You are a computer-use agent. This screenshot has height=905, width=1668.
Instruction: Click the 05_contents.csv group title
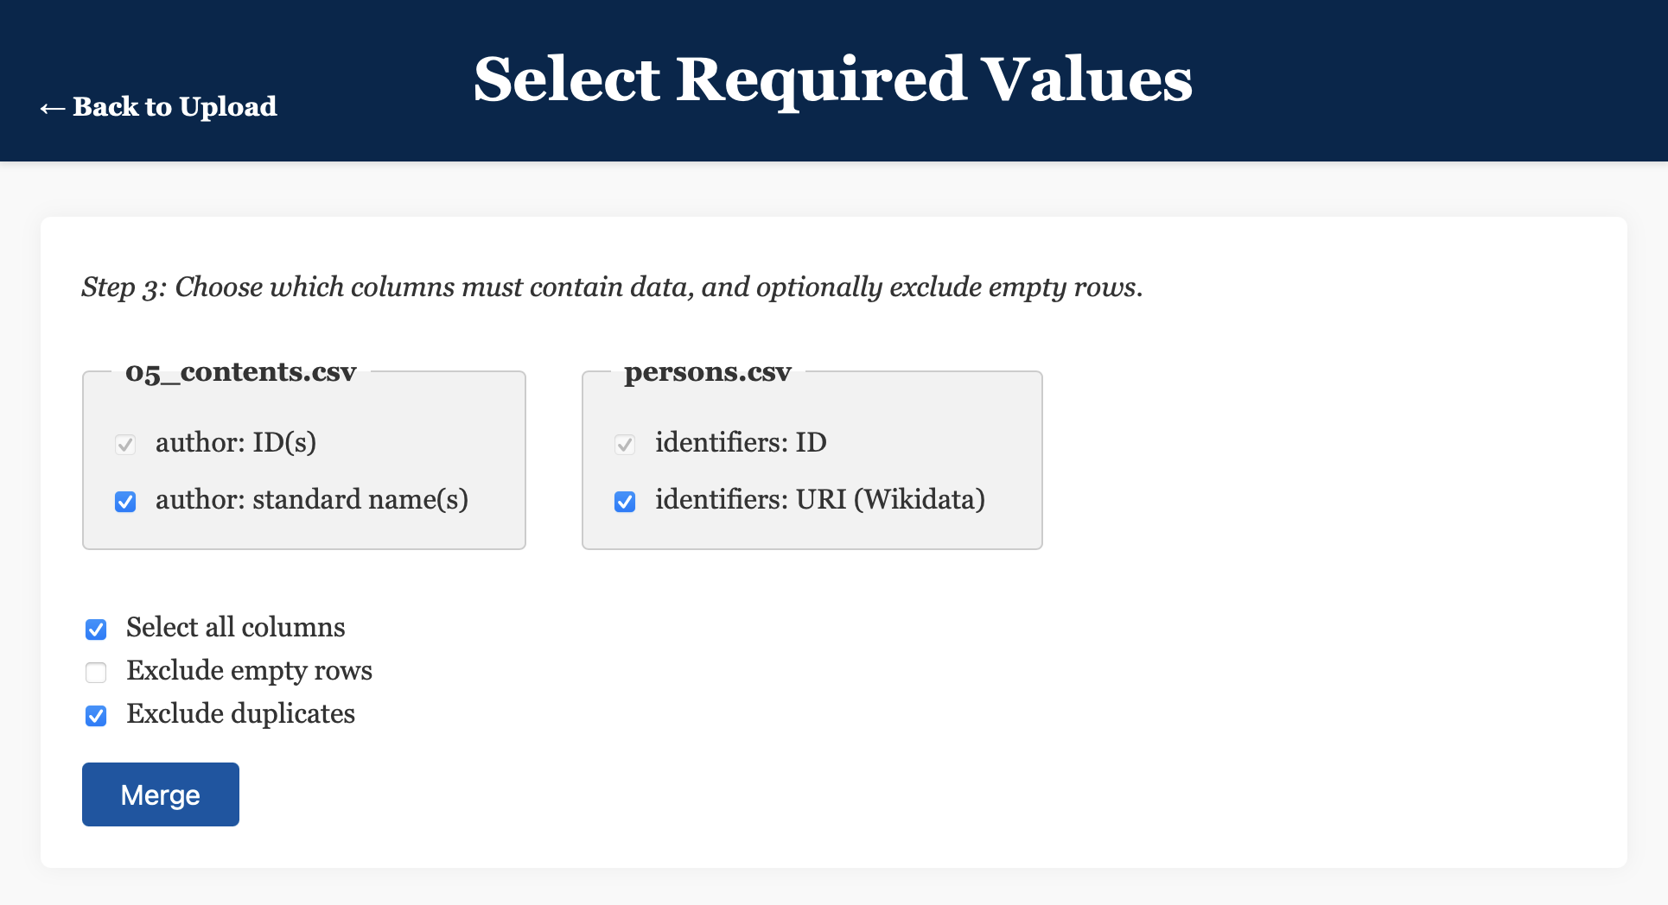point(241,372)
